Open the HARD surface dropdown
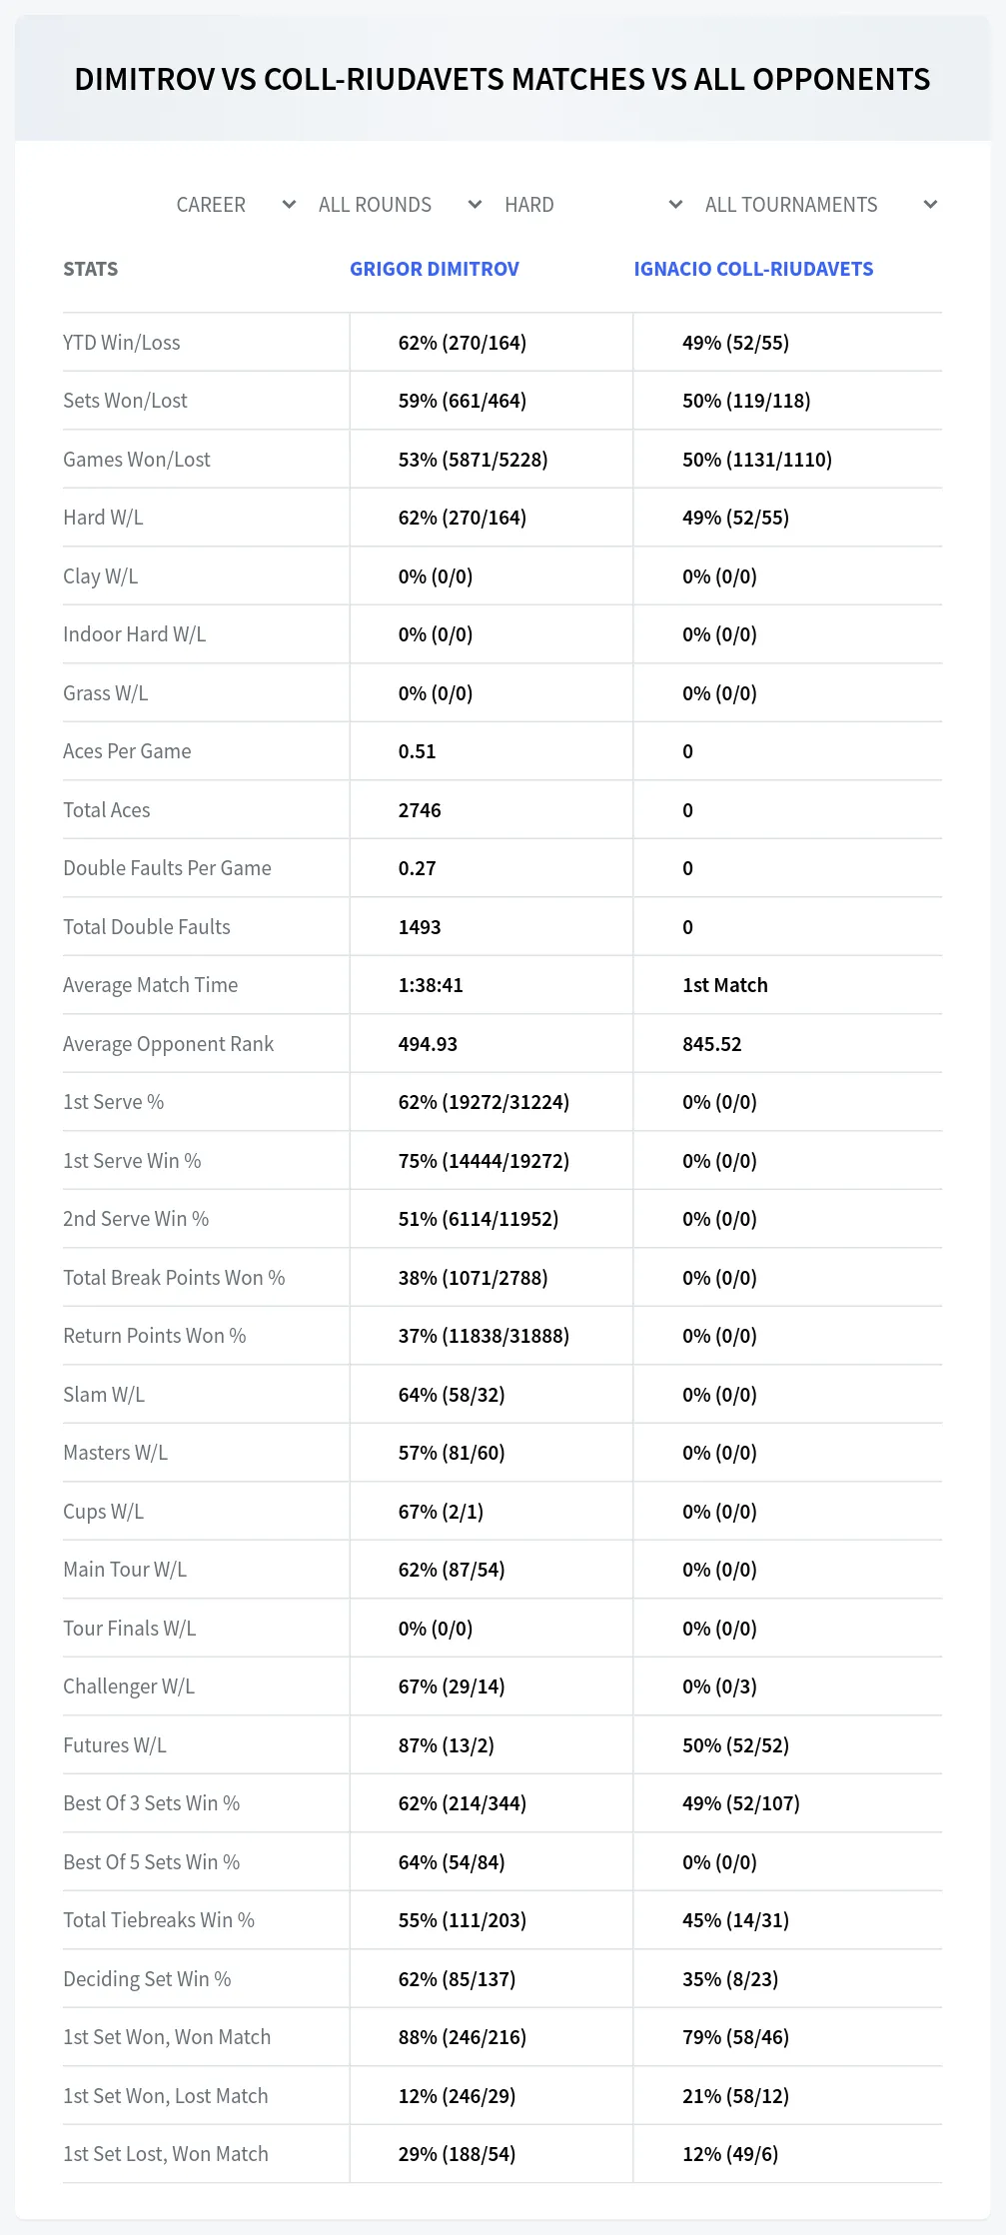 coord(593,205)
